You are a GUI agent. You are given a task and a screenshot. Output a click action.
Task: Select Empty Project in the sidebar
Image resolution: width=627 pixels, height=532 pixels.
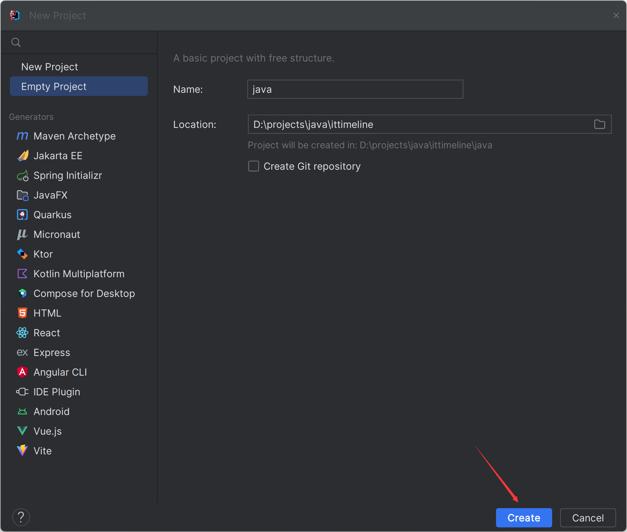(x=79, y=86)
